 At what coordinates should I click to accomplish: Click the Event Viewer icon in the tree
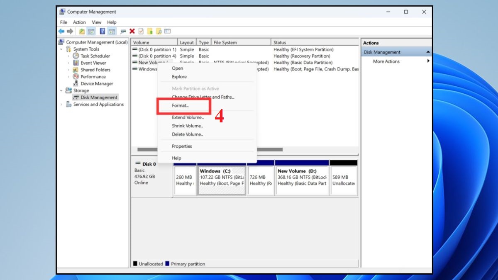click(76, 63)
